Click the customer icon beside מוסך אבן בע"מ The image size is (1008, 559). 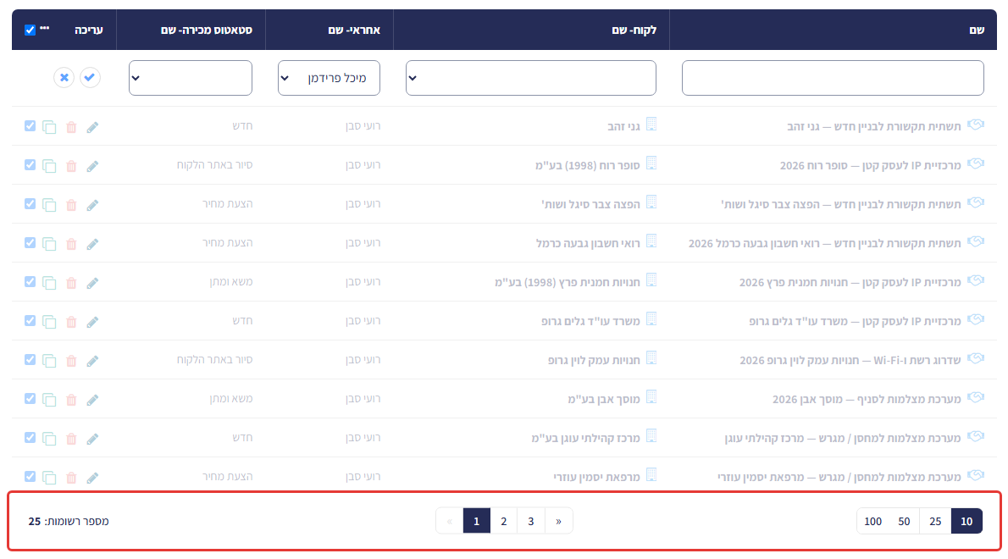click(651, 398)
